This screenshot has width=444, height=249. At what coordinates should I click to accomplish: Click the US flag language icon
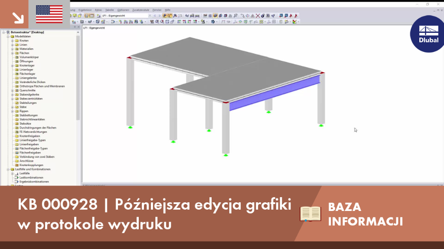pyautogui.click(x=49, y=14)
